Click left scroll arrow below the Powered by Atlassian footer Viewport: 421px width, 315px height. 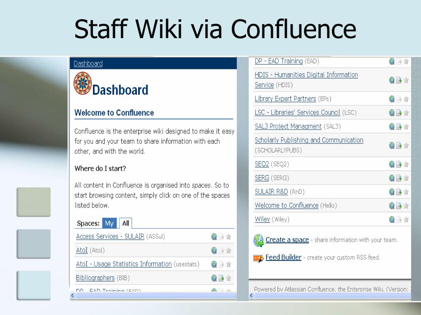251,295
